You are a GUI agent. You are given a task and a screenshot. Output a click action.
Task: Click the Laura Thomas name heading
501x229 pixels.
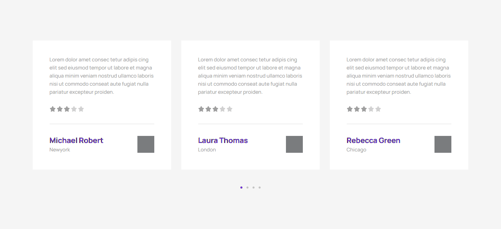tap(223, 140)
